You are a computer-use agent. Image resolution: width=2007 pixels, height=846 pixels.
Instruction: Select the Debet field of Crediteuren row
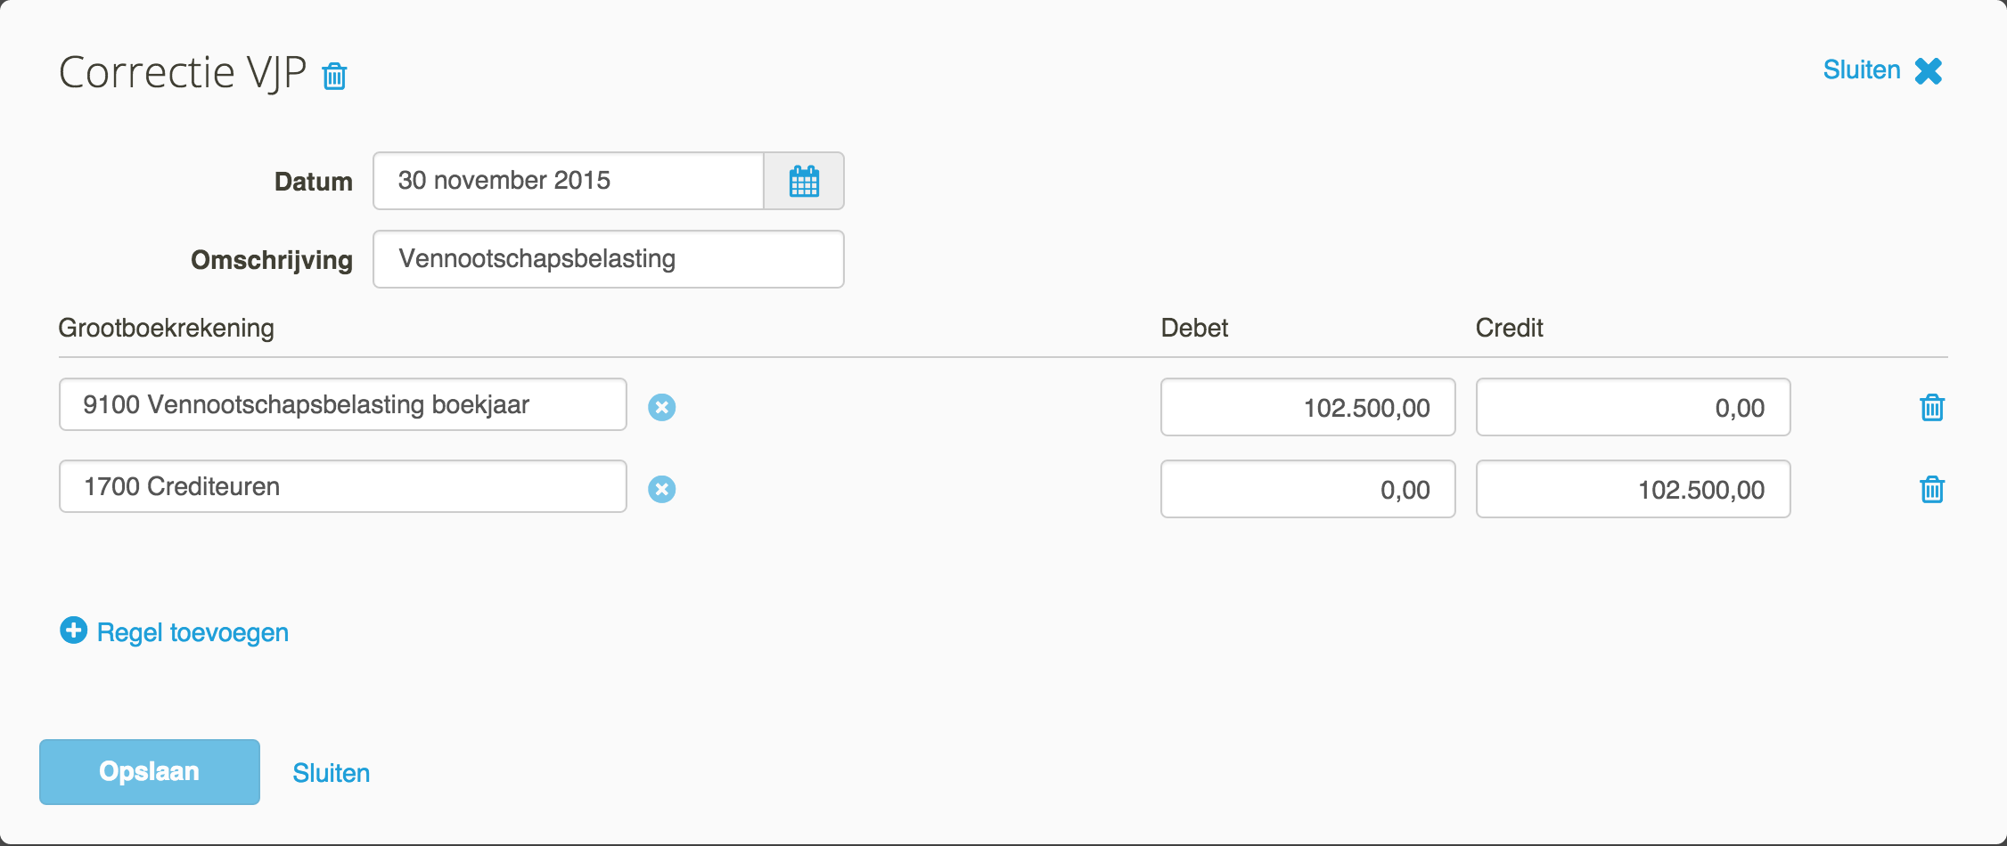[1308, 489]
